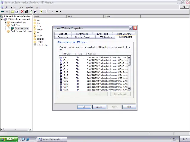The image size is (190, 142).
Task: Open the View menu
Action: pos(21,7)
